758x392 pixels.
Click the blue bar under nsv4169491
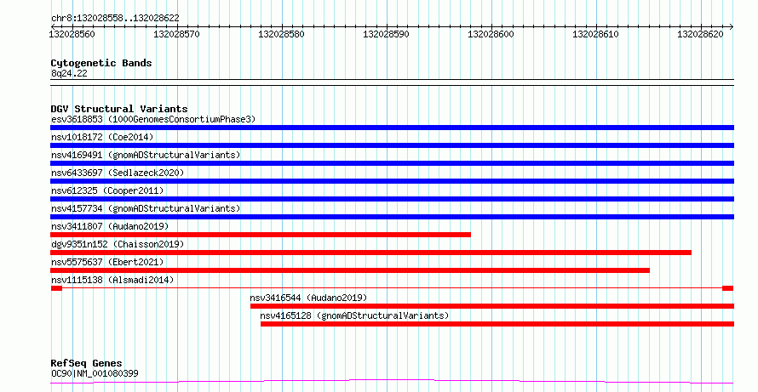click(392, 163)
